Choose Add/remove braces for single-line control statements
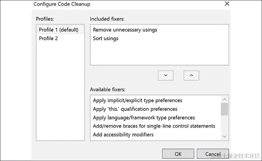262x161 pixels. (x=154, y=126)
